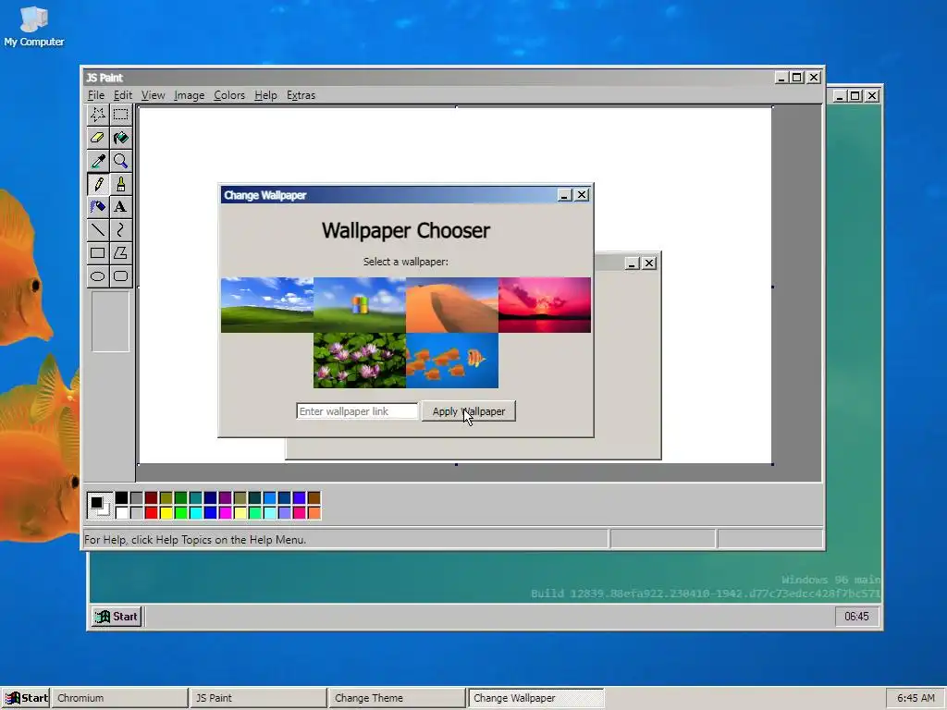
Task: Choose the Fill With Color bucket tool
Action: click(x=121, y=138)
